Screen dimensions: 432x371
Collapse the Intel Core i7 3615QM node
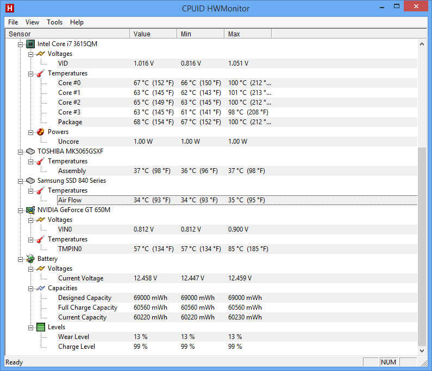[x=21, y=44]
